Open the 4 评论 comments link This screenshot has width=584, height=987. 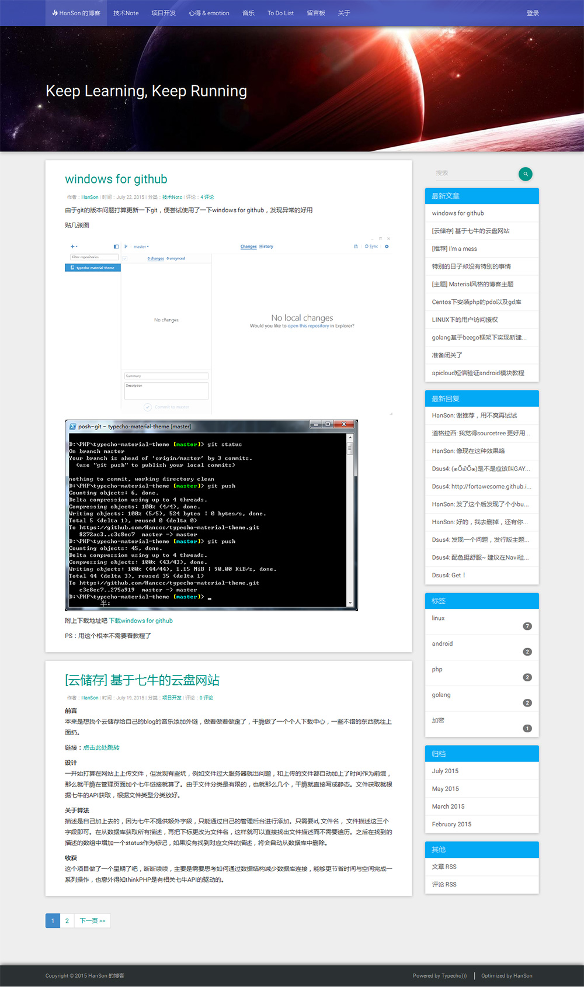(207, 197)
